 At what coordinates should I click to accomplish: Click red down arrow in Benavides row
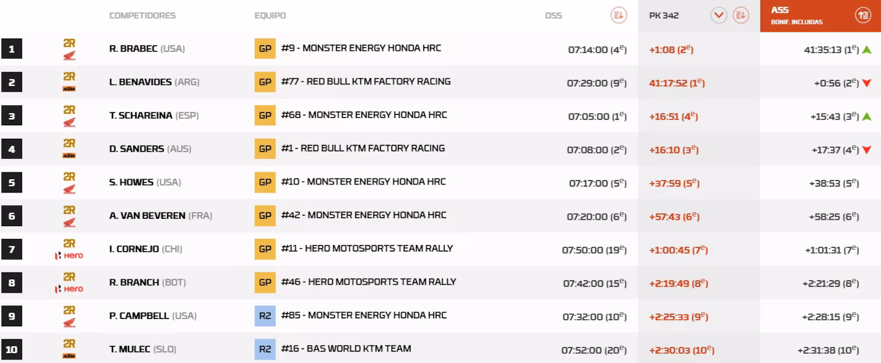tap(866, 84)
